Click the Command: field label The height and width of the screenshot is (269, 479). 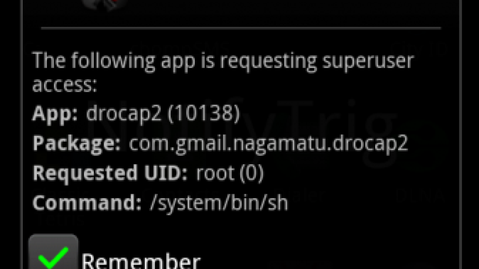87,203
